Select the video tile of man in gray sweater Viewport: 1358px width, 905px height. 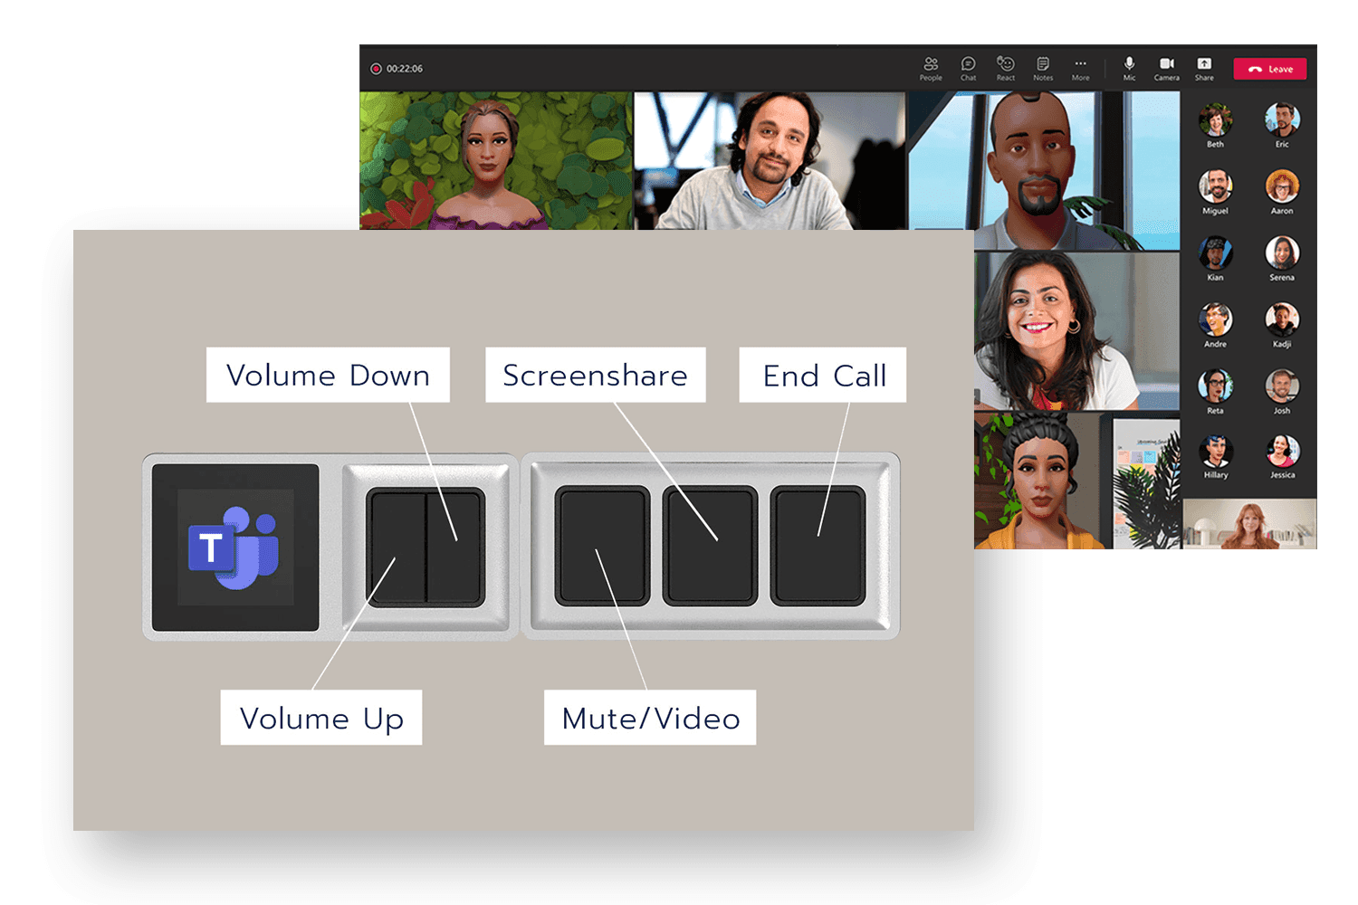[770, 160]
